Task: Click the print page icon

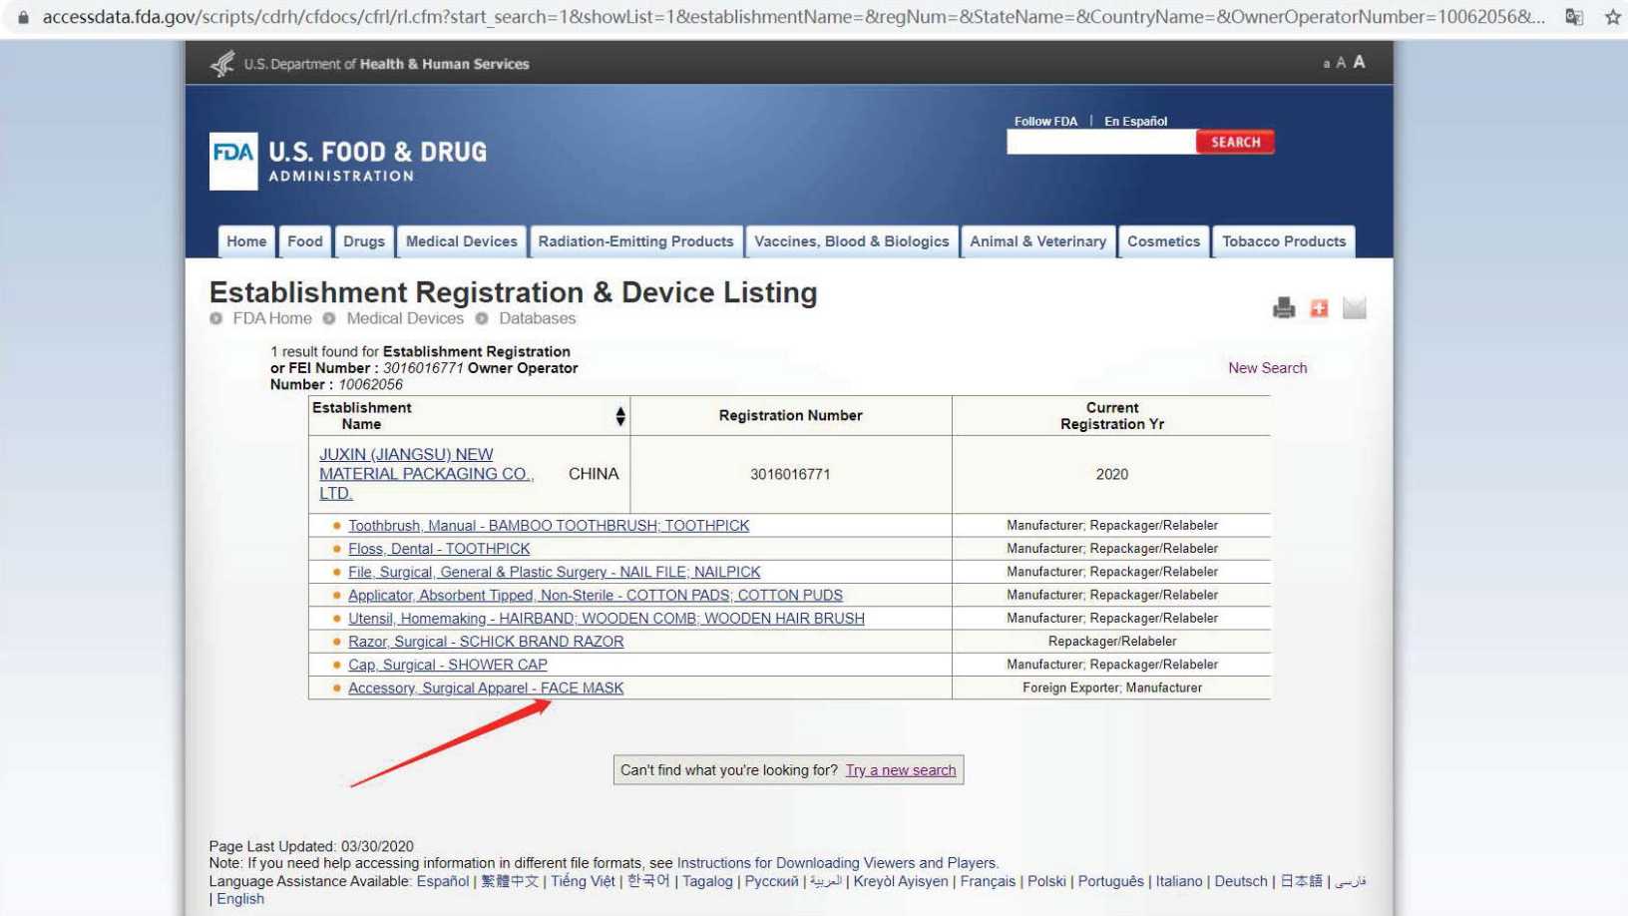Action: (1284, 308)
